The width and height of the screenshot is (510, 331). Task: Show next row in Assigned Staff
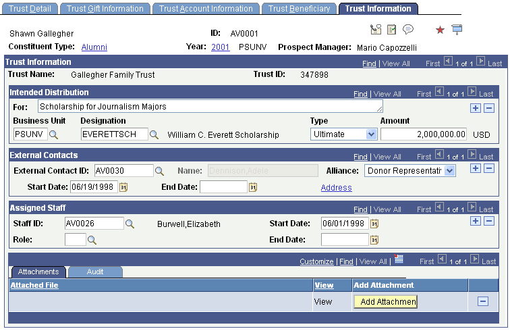[472, 207]
